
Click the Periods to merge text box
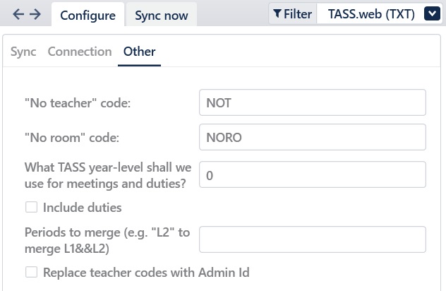(x=313, y=239)
